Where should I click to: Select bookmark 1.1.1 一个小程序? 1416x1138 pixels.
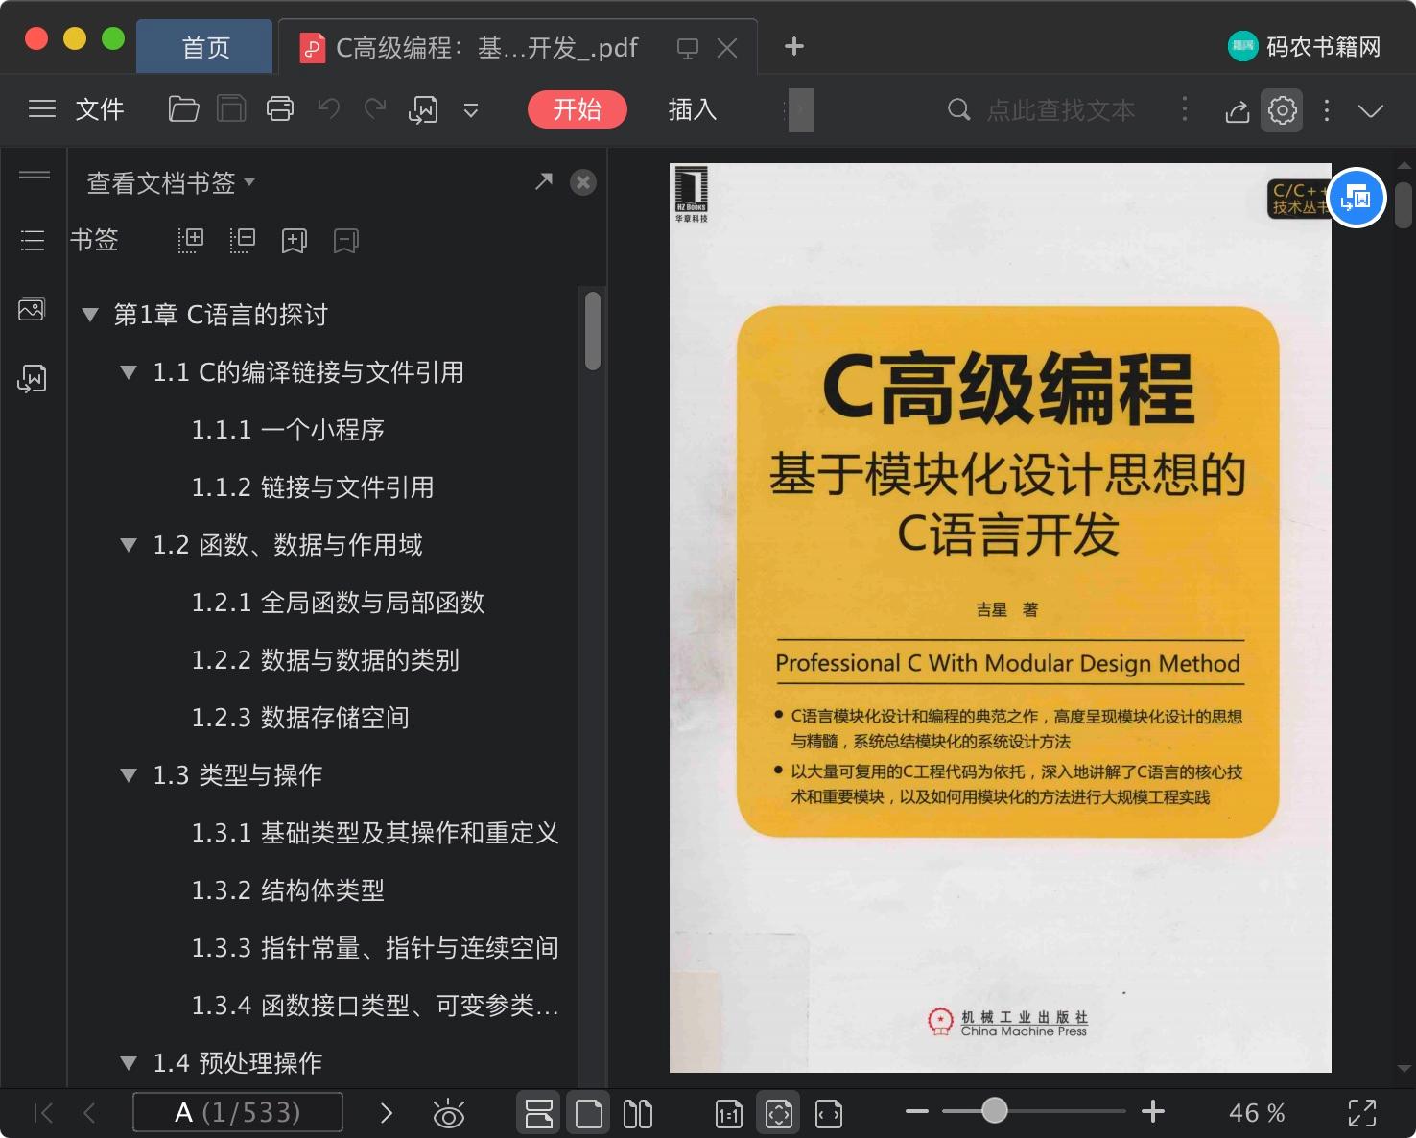[288, 430]
